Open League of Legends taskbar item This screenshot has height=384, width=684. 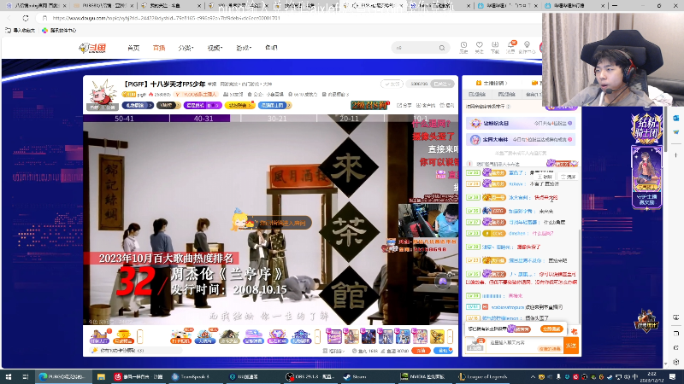(483, 376)
